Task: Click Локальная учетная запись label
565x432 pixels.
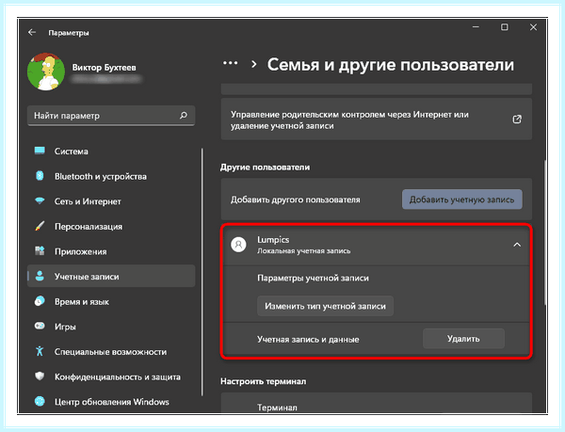Action: tap(304, 251)
